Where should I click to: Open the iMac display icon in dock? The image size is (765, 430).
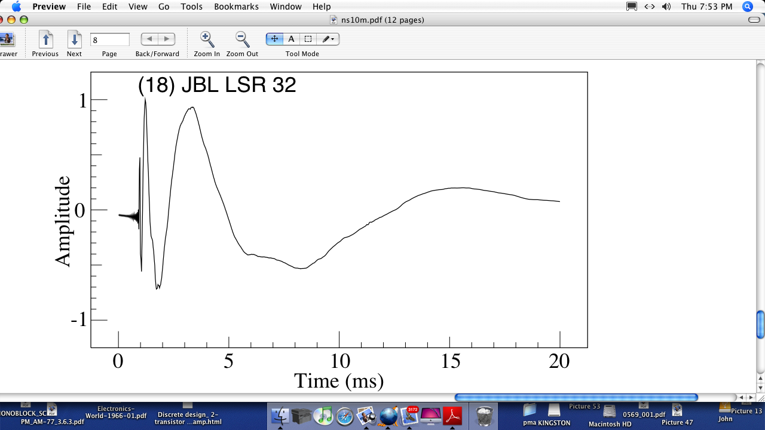(x=431, y=415)
